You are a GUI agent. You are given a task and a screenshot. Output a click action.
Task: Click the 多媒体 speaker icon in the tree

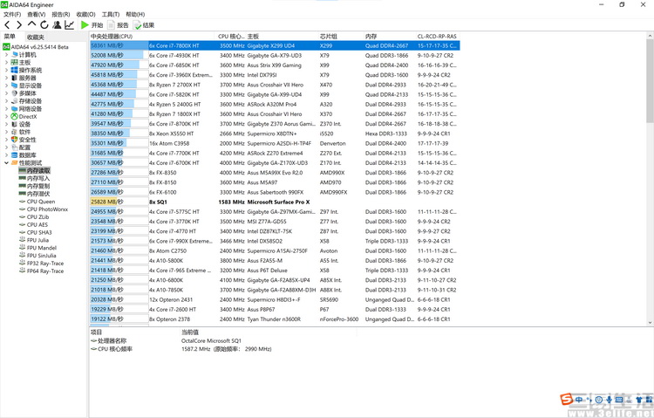click(15, 93)
